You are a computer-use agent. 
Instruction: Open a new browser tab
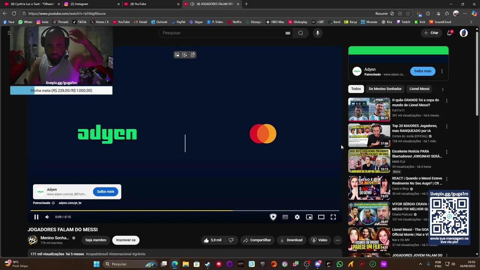246,4
